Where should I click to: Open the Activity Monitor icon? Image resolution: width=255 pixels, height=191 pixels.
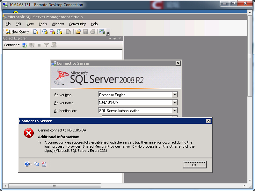click(x=102, y=32)
